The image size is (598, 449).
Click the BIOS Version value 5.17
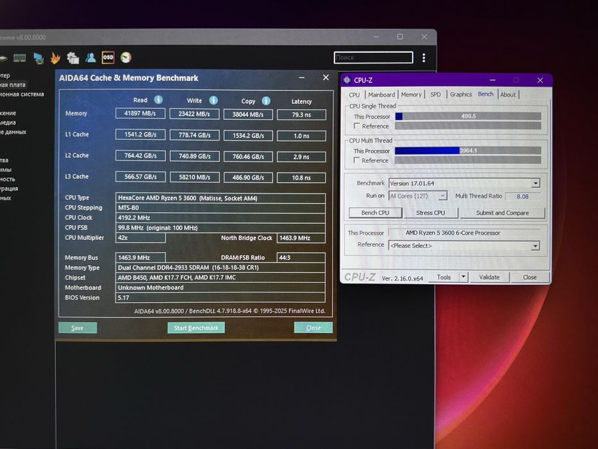(220, 298)
